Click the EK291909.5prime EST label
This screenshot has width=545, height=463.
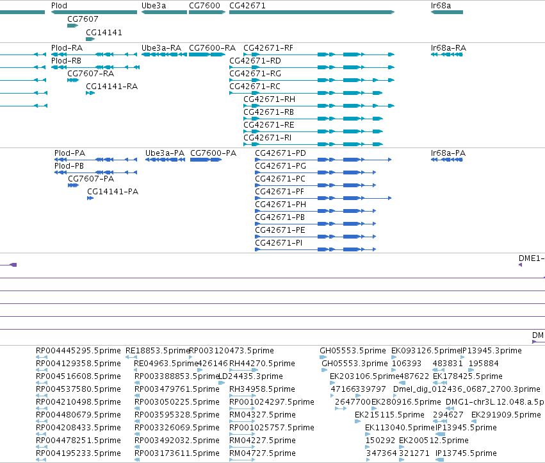click(506, 415)
